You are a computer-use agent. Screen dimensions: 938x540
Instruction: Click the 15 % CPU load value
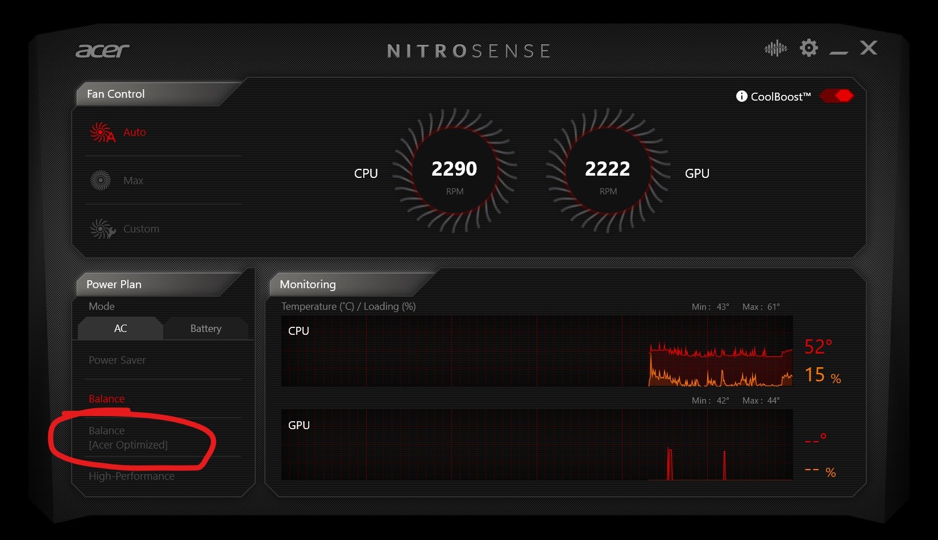pyautogui.click(x=823, y=375)
